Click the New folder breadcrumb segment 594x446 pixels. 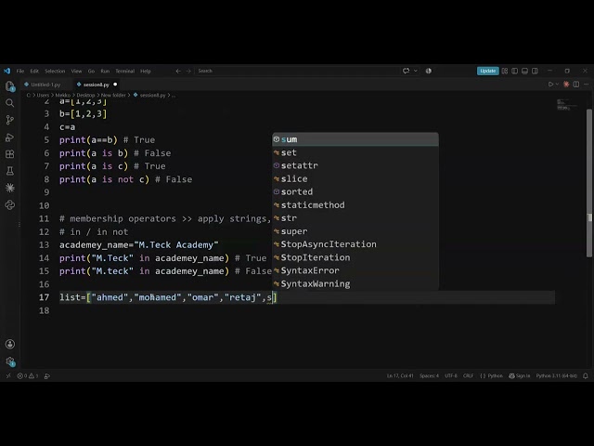113,95
